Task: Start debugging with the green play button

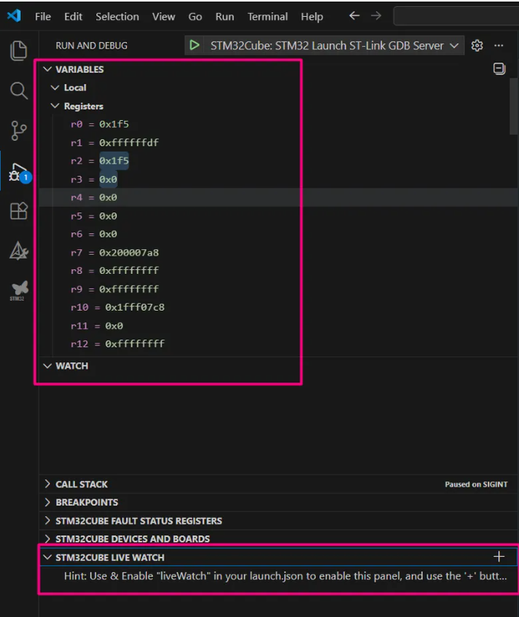Action: click(195, 45)
